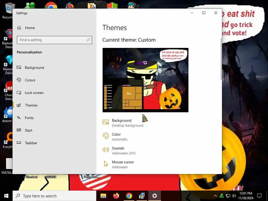This screenshot has width=268, height=201.
Task: Open theme Sounds Helloween 2015 option
Action: [x=119, y=150]
